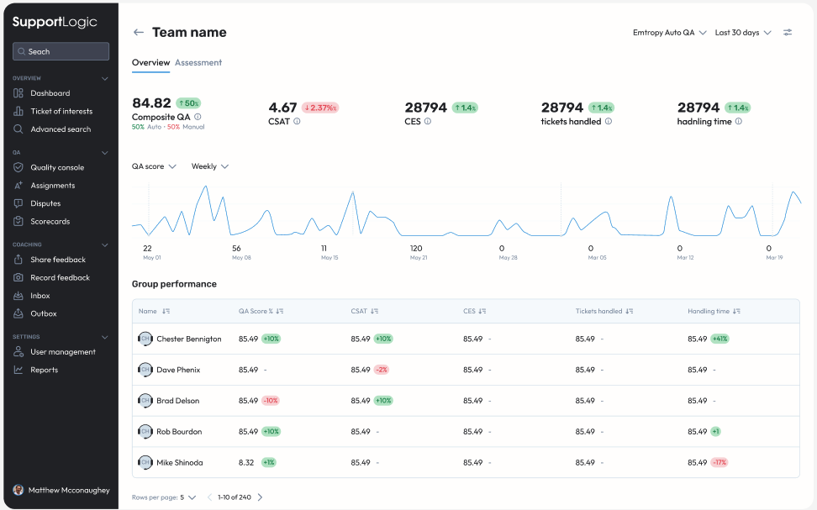Click the Quality console shield icon
Image resolution: width=817 pixels, height=510 pixels.
coord(18,167)
